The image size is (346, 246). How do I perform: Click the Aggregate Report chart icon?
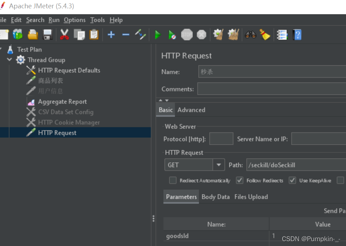click(x=31, y=102)
